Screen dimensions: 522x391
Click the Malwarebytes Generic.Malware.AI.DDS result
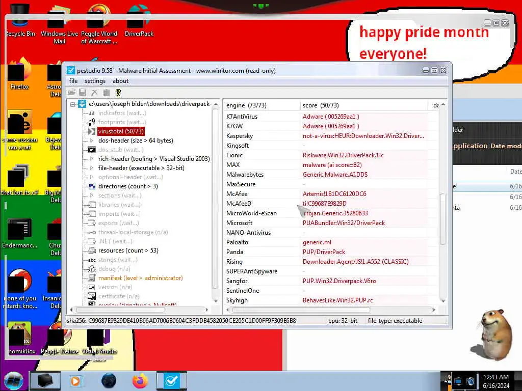(335, 175)
